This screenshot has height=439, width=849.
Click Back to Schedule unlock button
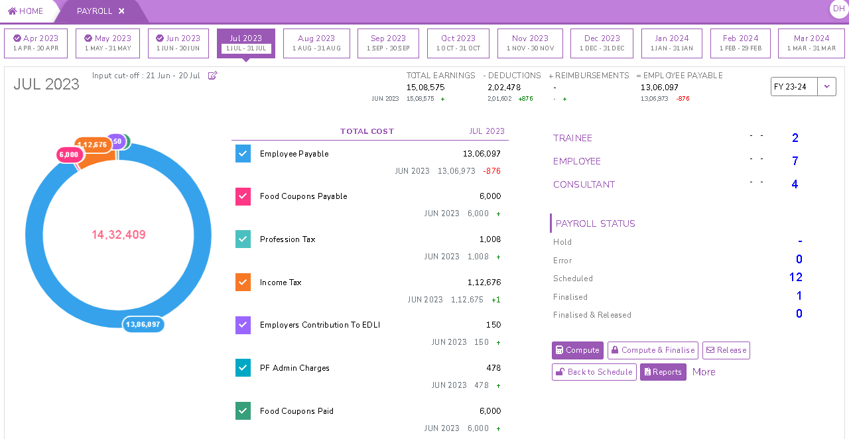[594, 372]
